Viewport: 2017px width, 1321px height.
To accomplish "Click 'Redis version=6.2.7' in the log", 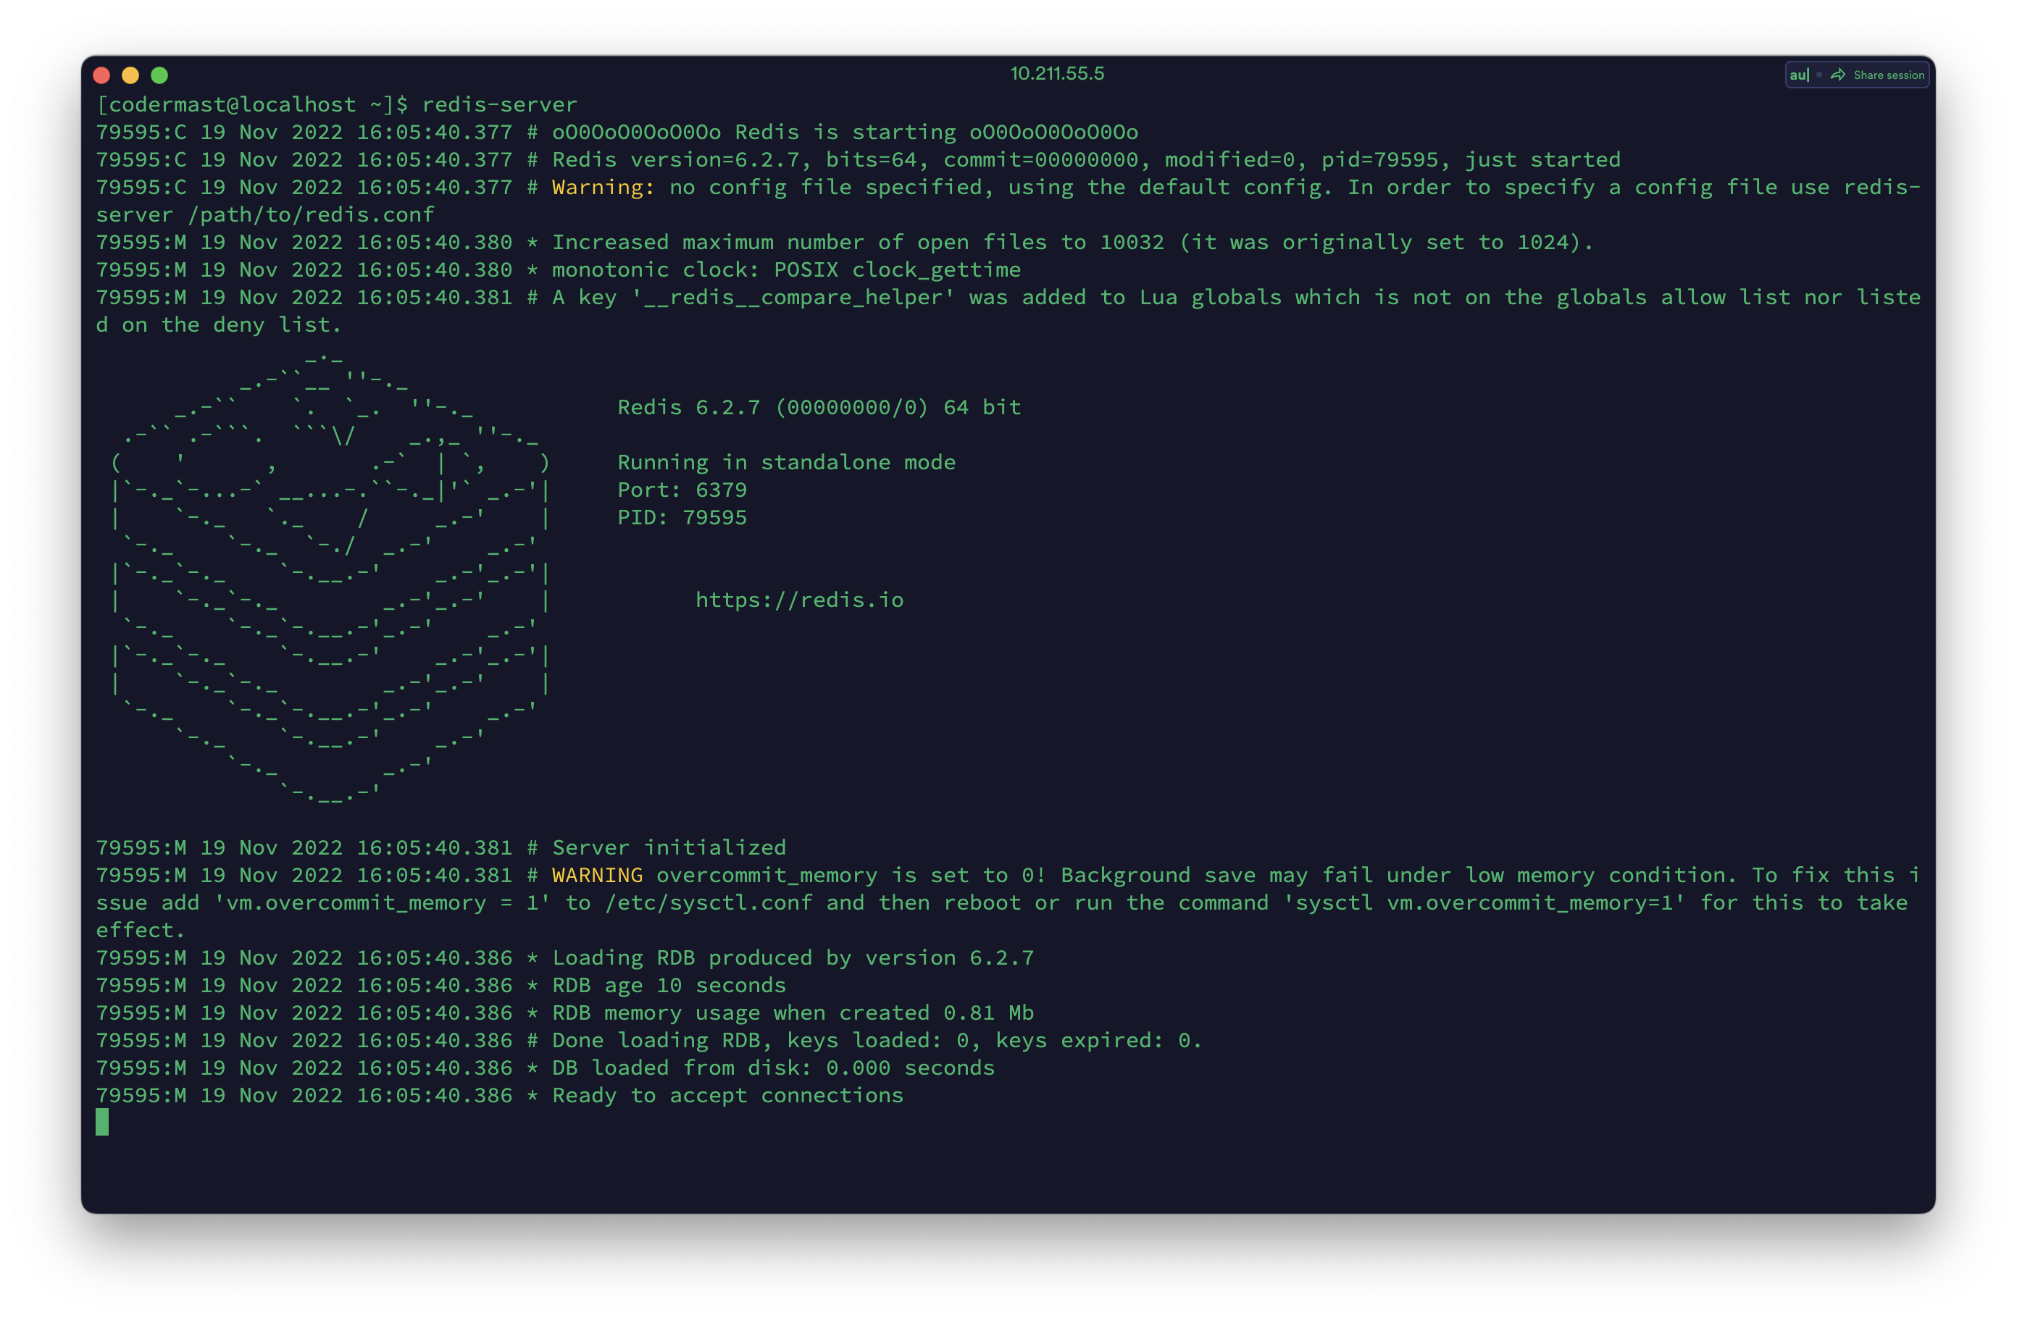I will pyautogui.click(x=675, y=159).
